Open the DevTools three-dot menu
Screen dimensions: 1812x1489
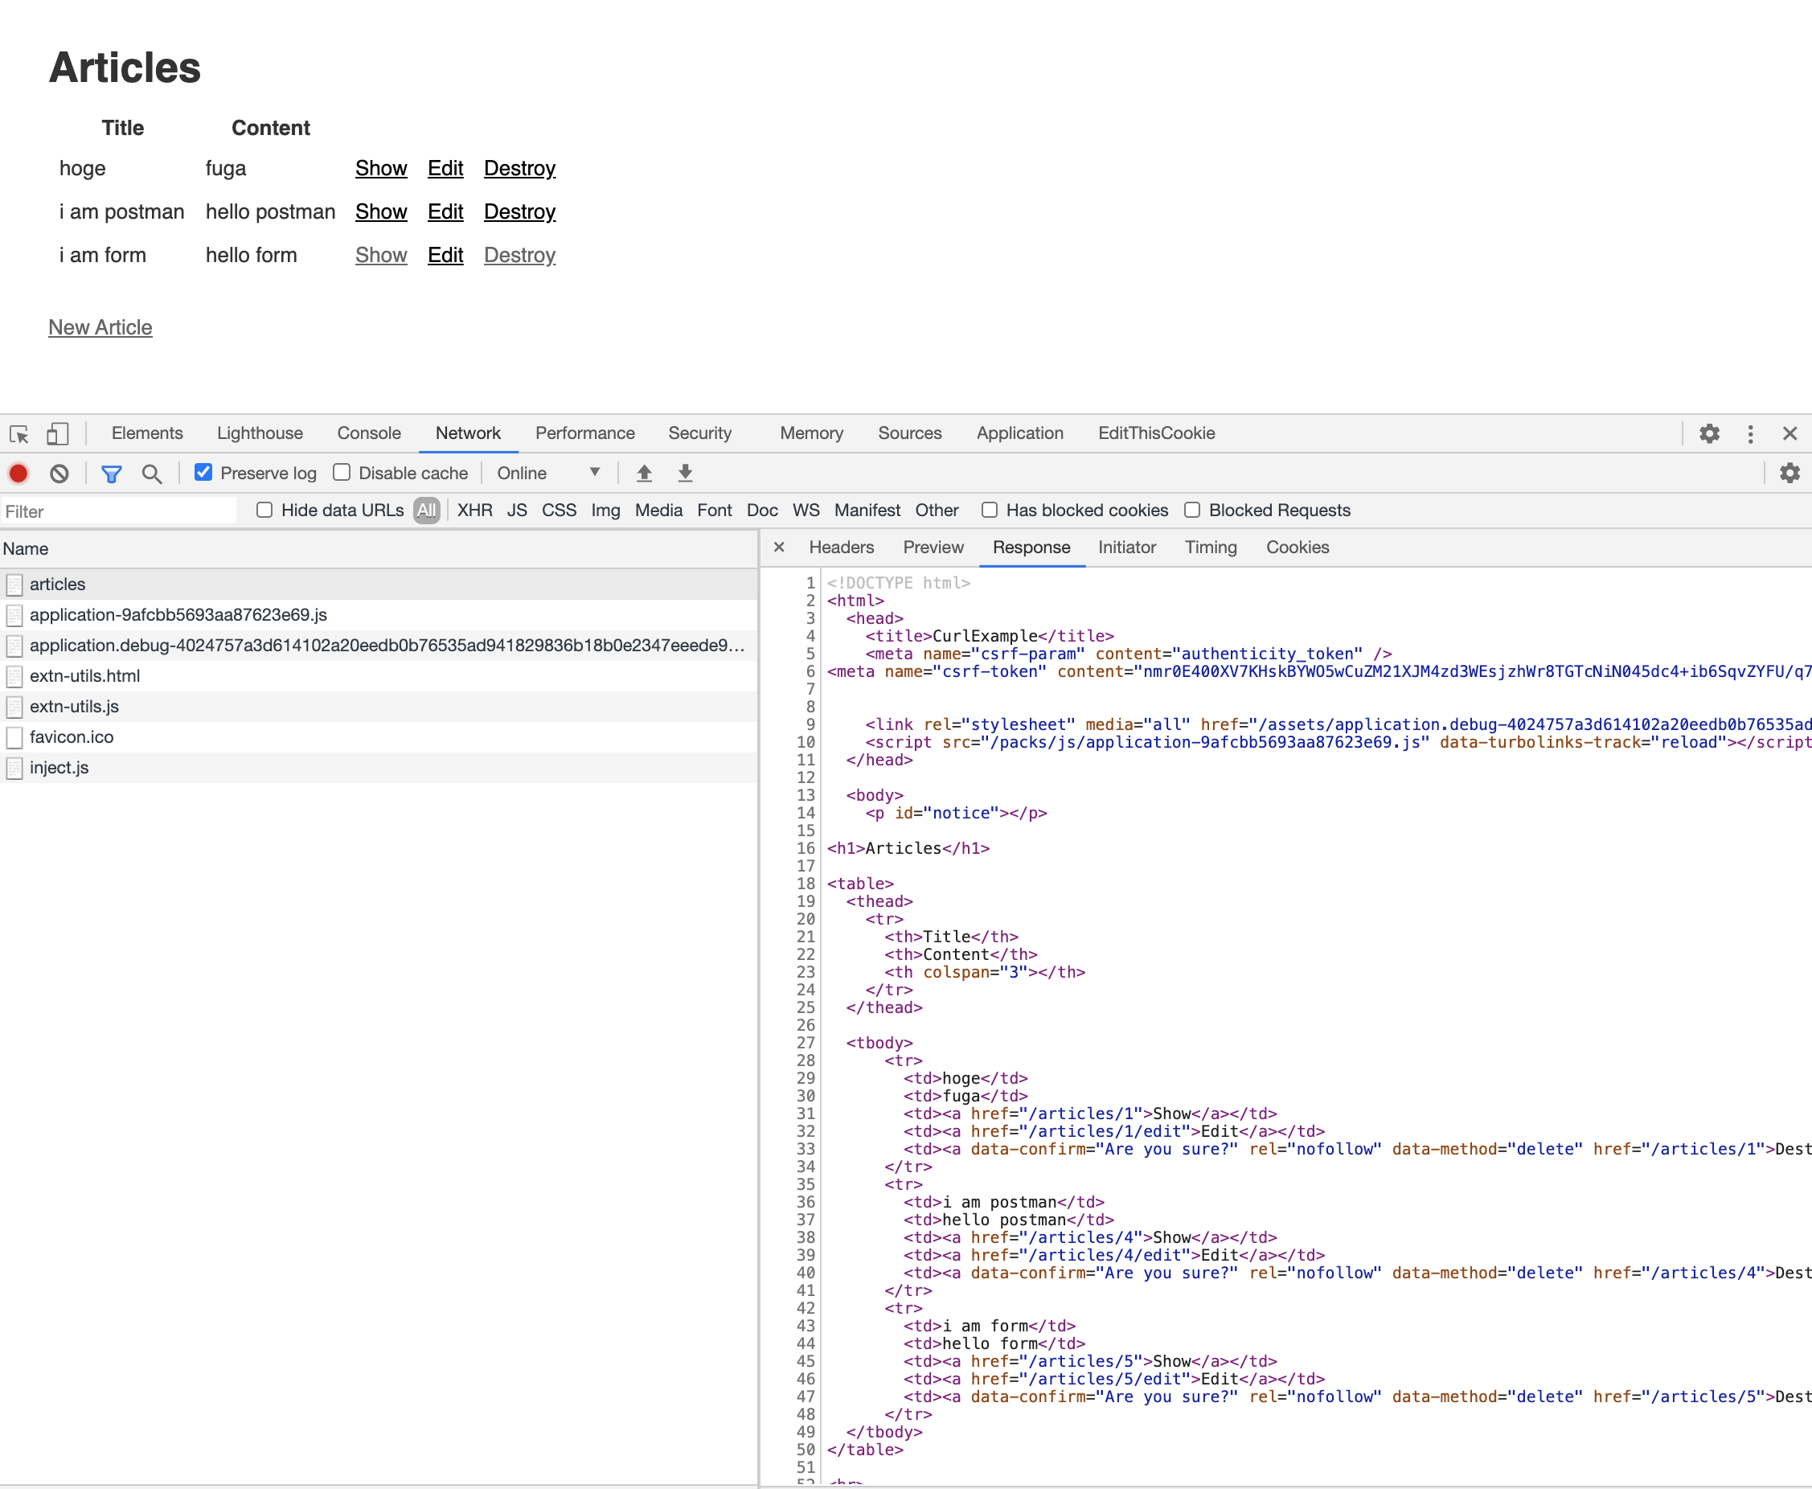pyautogui.click(x=1750, y=434)
